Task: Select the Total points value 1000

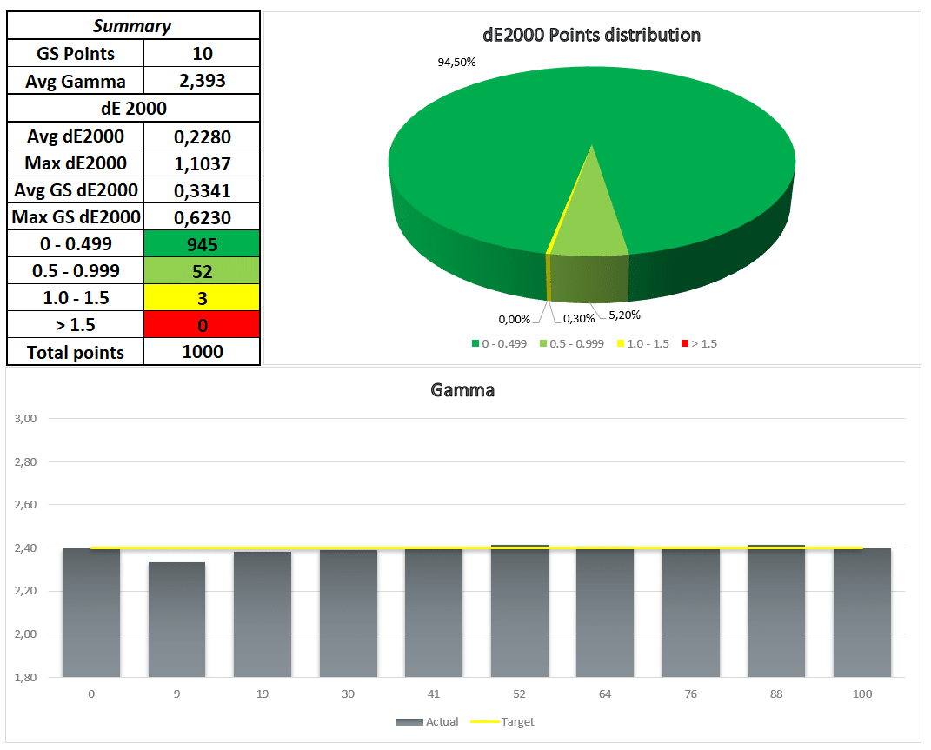Action: [x=202, y=352]
